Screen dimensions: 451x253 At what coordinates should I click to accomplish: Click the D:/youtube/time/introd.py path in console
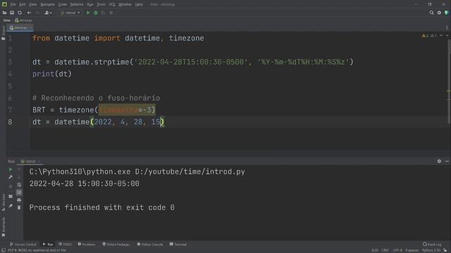[190, 171]
